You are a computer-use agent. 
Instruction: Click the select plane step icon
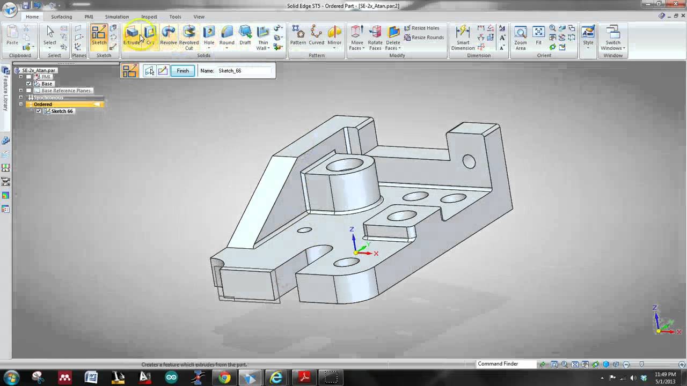point(149,71)
